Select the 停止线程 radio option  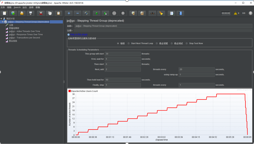pos(157,43)
